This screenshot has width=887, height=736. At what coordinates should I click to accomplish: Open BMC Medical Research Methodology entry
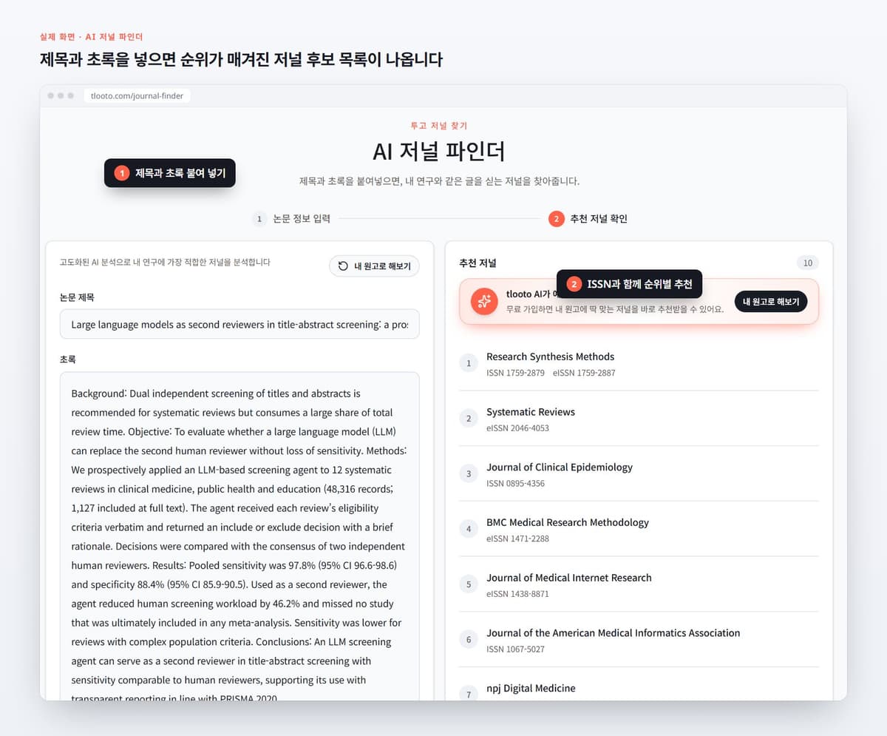tap(639, 529)
